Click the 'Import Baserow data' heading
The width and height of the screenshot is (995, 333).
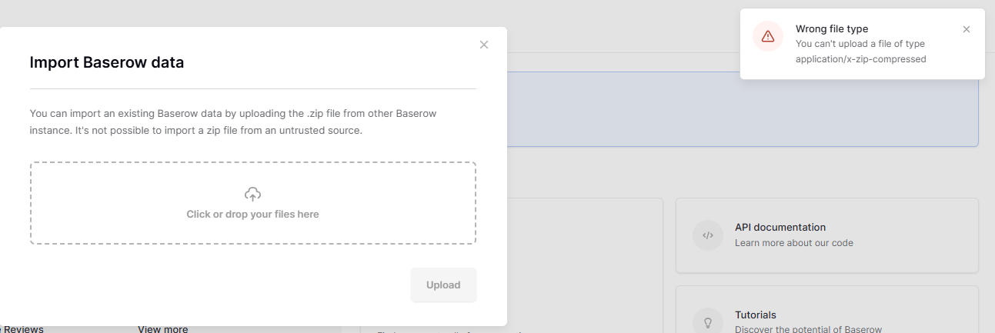[107, 63]
